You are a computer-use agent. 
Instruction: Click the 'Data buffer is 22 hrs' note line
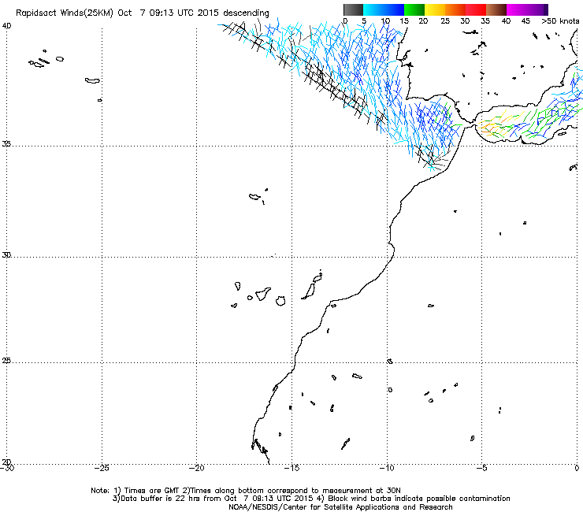[311, 499]
